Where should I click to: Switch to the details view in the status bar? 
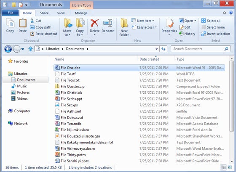point(223,167)
